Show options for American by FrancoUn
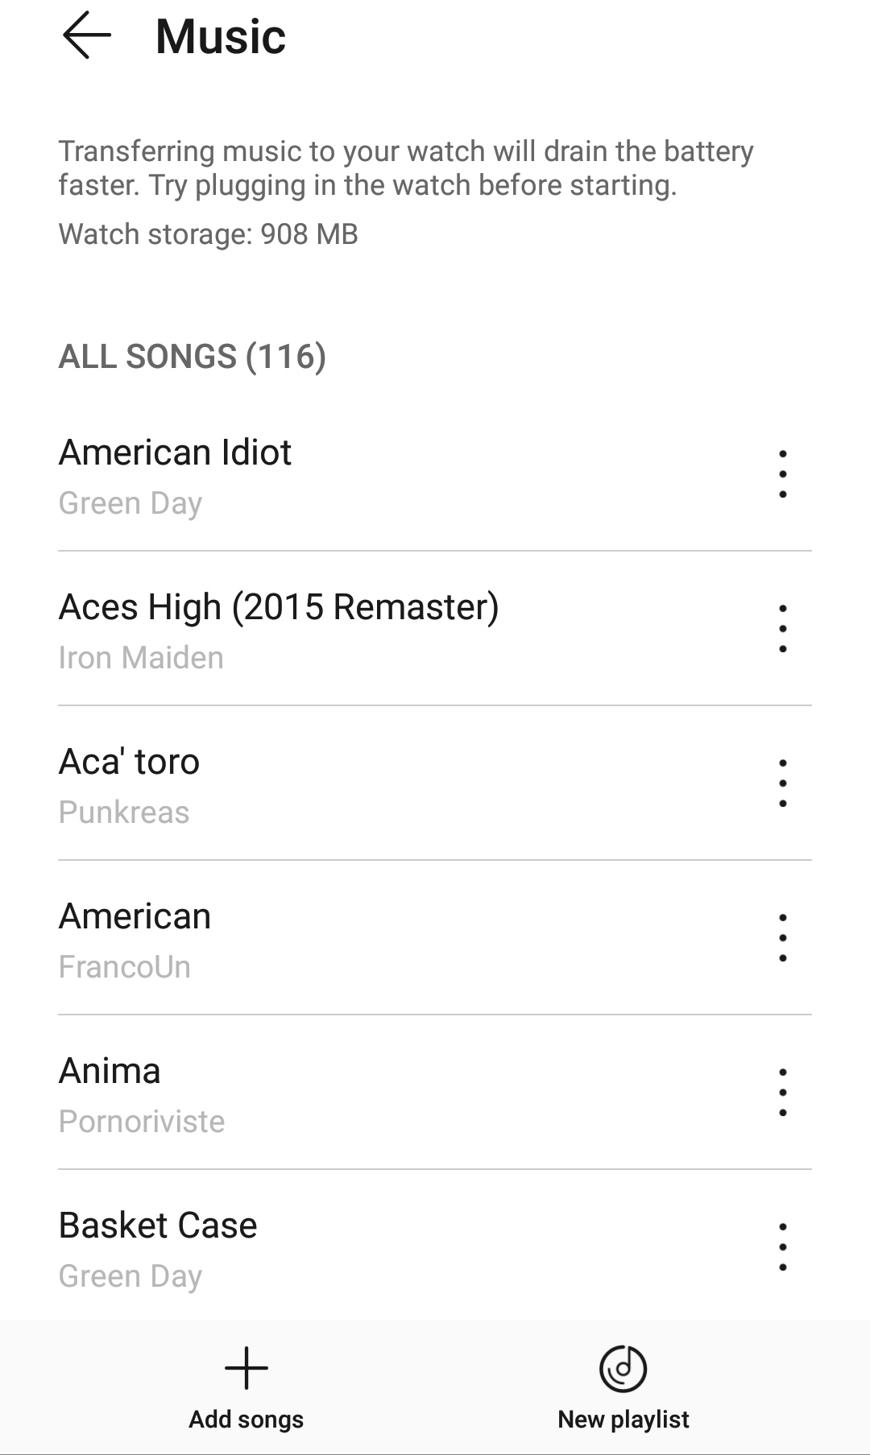 pyautogui.click(x=782, y=938)
